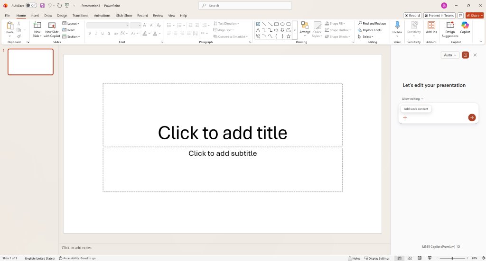This screenshot has height=261, width=486.
Task: Toggle Normal view button in status bar
Action: (400, 258)
